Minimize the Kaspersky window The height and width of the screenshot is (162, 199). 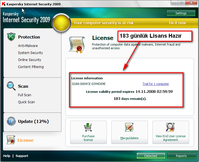pos(174,3)
